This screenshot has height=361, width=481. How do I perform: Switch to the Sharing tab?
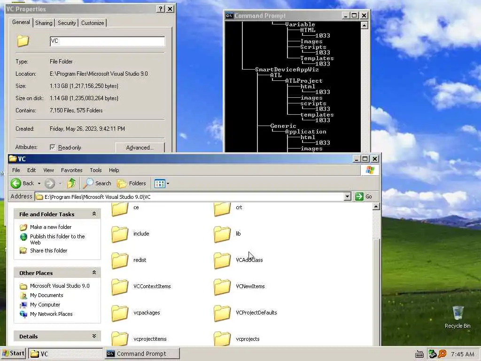pyautogui.click(x=44, y=23)
